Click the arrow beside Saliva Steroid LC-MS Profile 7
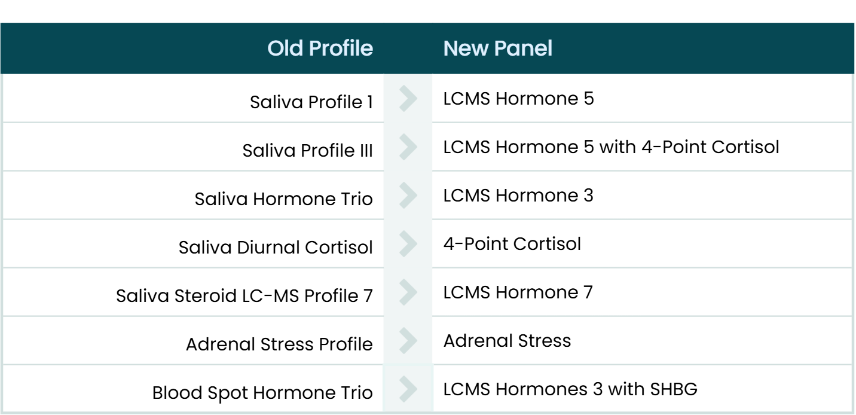Image resolution: width=856 pixels, height=415 pixels. point(407,292)
